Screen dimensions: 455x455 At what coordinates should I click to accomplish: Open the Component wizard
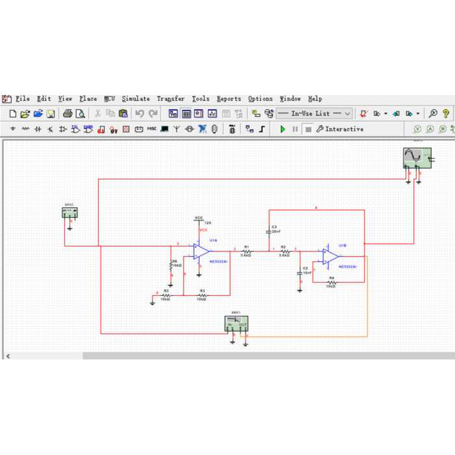pos(255,113)
